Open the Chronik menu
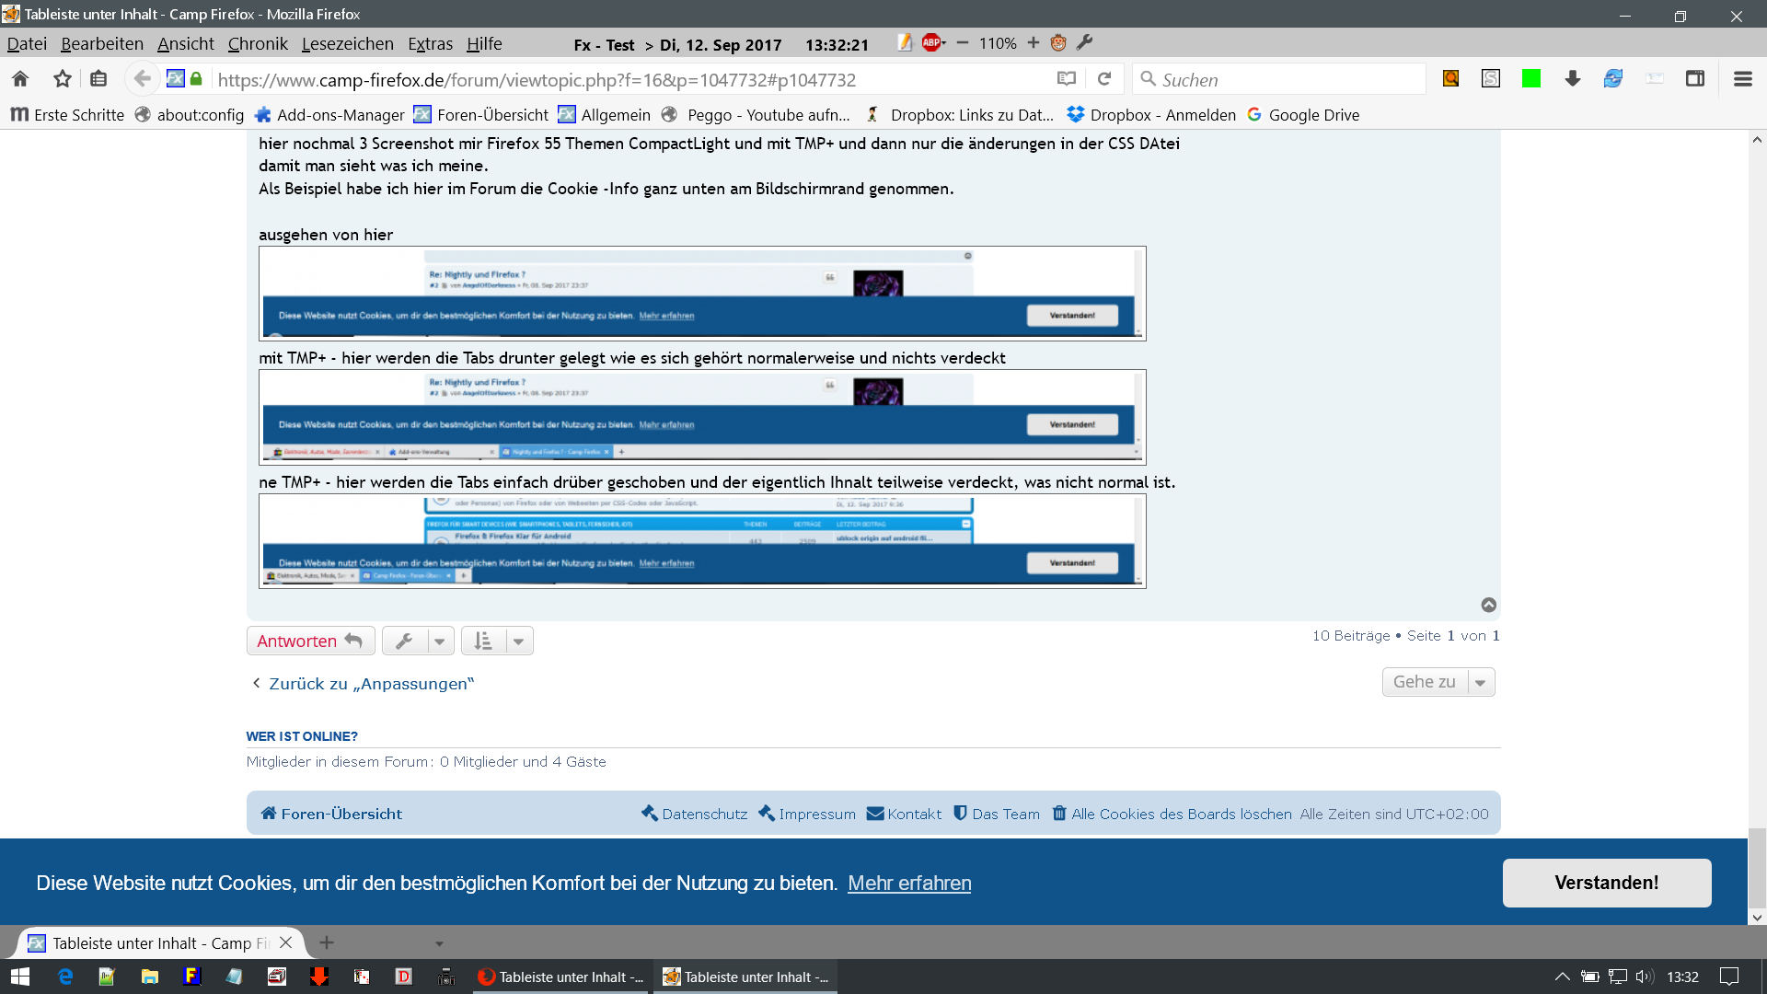The width and height of the screenshot is (1767, 994). pyautogui.click(x=257, y=43)
